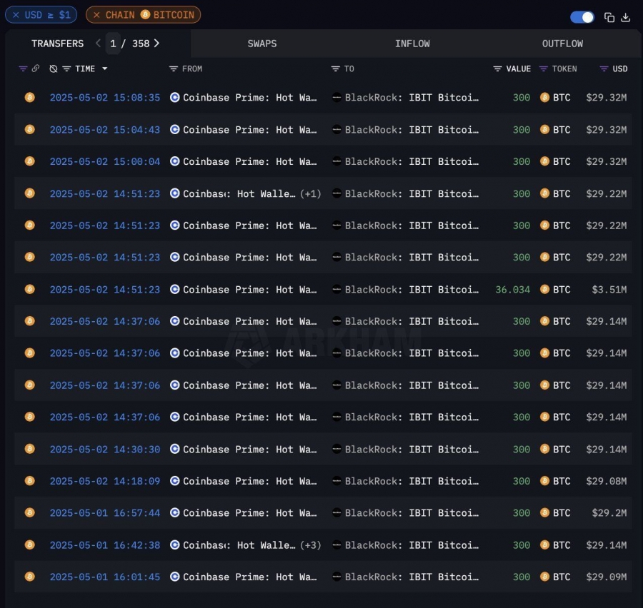Image resolution: width=643 pixels, height=608 pixels.
Task: Click the link icon in header row
Action: 36,69
